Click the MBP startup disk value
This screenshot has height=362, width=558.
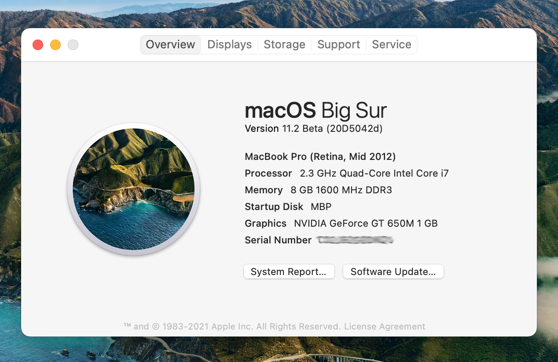point(321,207)
